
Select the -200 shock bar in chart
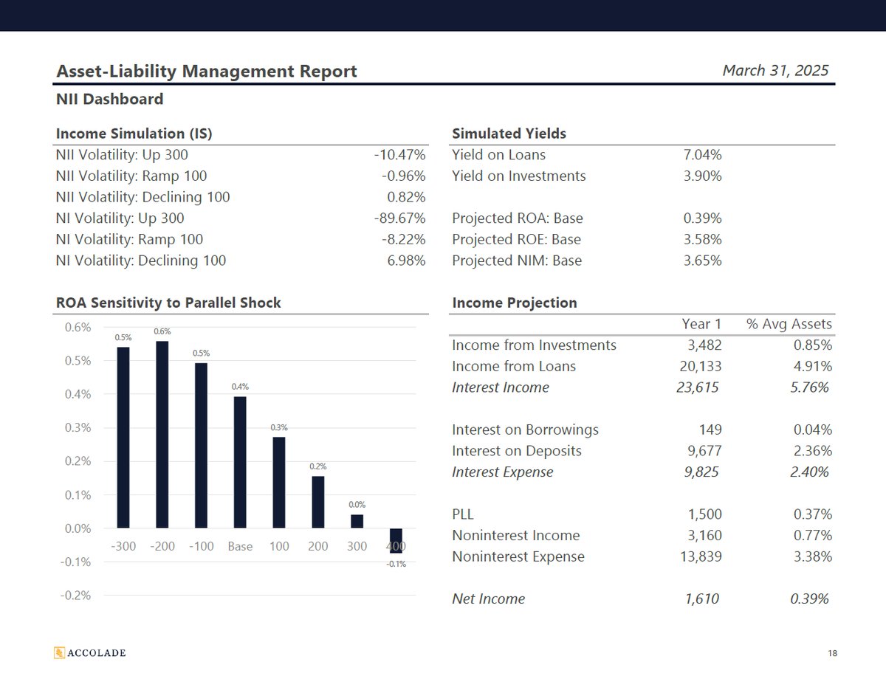tap(162, 435)
